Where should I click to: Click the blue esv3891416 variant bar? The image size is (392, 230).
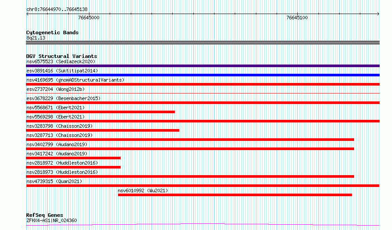point(203,75)
